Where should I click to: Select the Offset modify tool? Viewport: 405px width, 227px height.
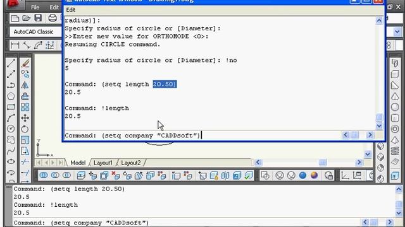coord(25,96)
